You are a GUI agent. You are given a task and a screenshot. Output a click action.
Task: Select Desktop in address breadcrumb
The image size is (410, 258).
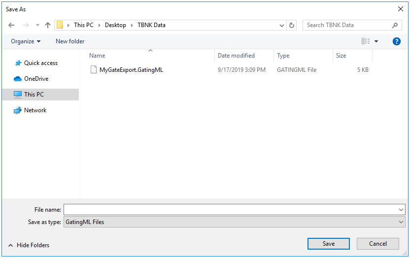pyautogui.click(x=115, y=25)
